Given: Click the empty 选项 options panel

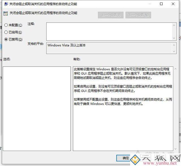Looking at the screenshot, I should click(37, 109).
